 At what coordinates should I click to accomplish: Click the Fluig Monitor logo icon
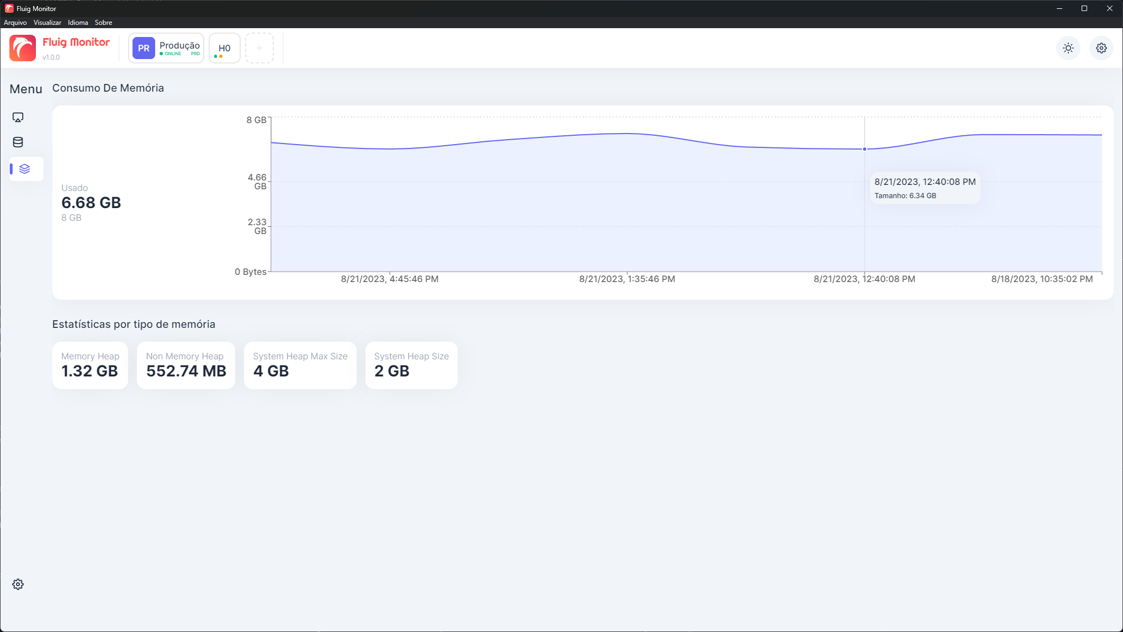(x=23, y=48)
